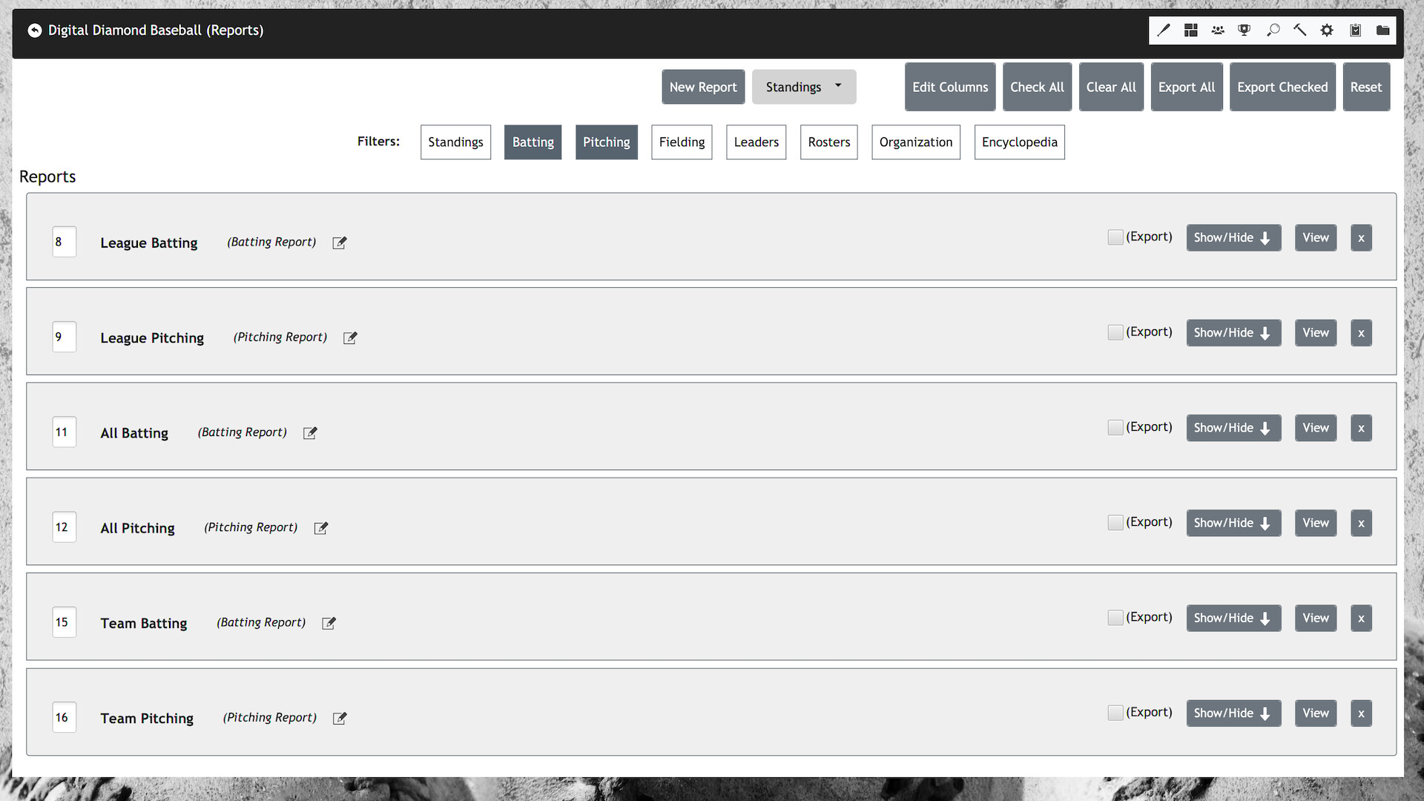Select the baseball bat icon in the toolbar
The height and width of the screenshot is (801, 1424).
pos(1163,30)
